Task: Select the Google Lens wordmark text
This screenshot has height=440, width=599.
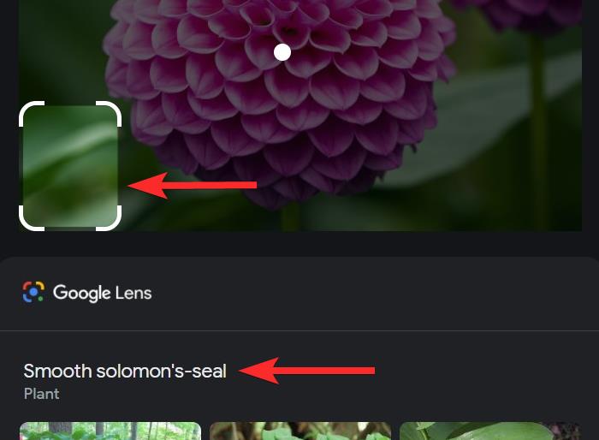Action: pyautogui.click(x=102, y=293)
